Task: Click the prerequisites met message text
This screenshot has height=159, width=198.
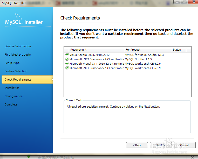Action: point(113,107)
